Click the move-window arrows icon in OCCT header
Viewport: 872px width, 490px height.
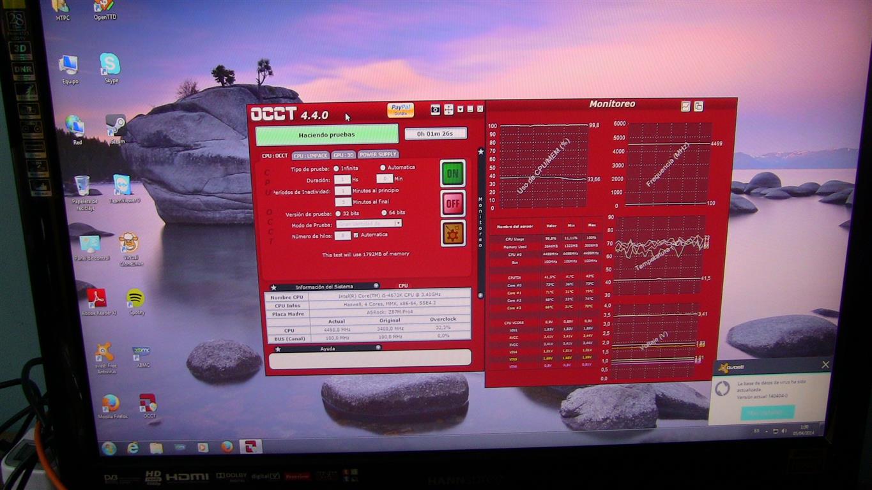448,110
